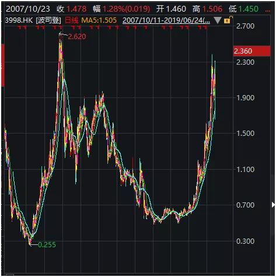Click the red 2.360 current price tag
Image resolution: width=276 pixels, height=277 pixels.
click(251, 51)
